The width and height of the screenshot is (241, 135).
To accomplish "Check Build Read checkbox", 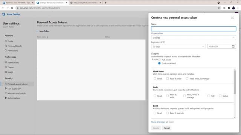I will pos(155,113).
